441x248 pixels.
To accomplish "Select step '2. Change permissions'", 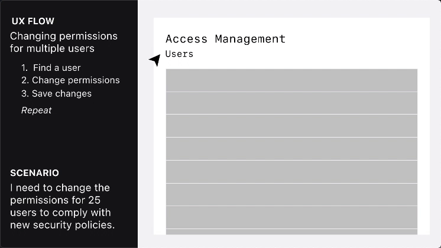I will [70, 80].
